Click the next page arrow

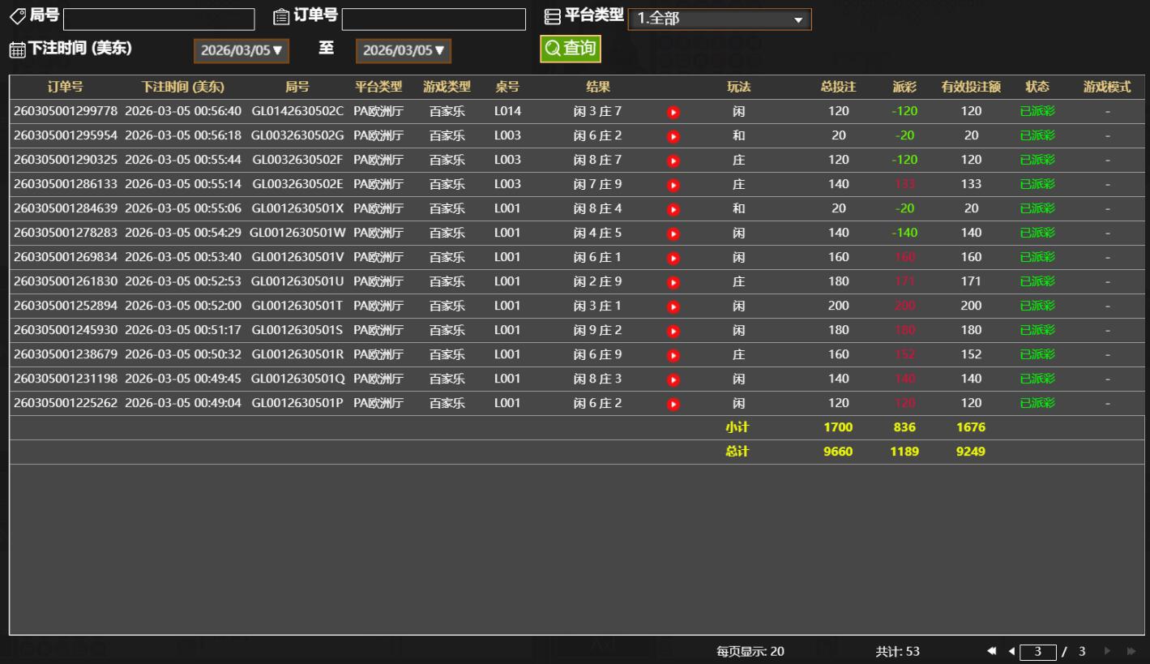1106,651
